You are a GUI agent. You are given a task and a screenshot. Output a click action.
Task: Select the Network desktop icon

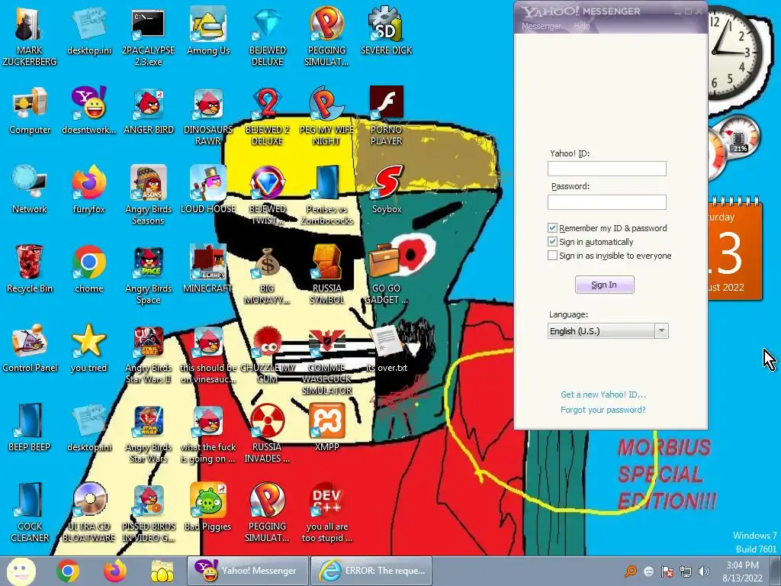(x=30, y=189)
